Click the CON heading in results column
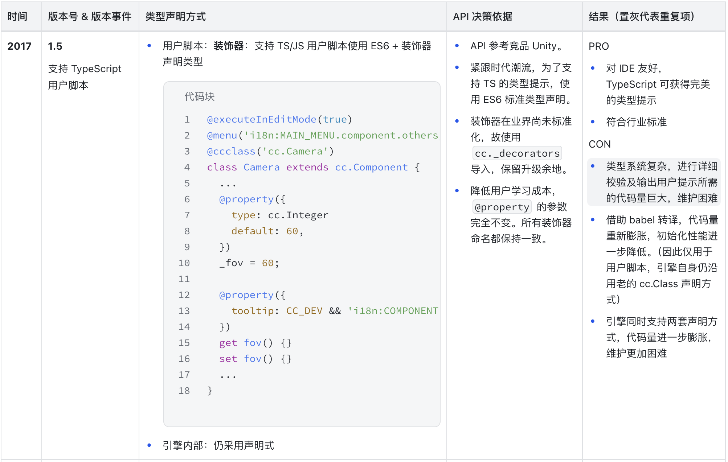This screenshot has height=462, width=728. [x=600, y=144]
